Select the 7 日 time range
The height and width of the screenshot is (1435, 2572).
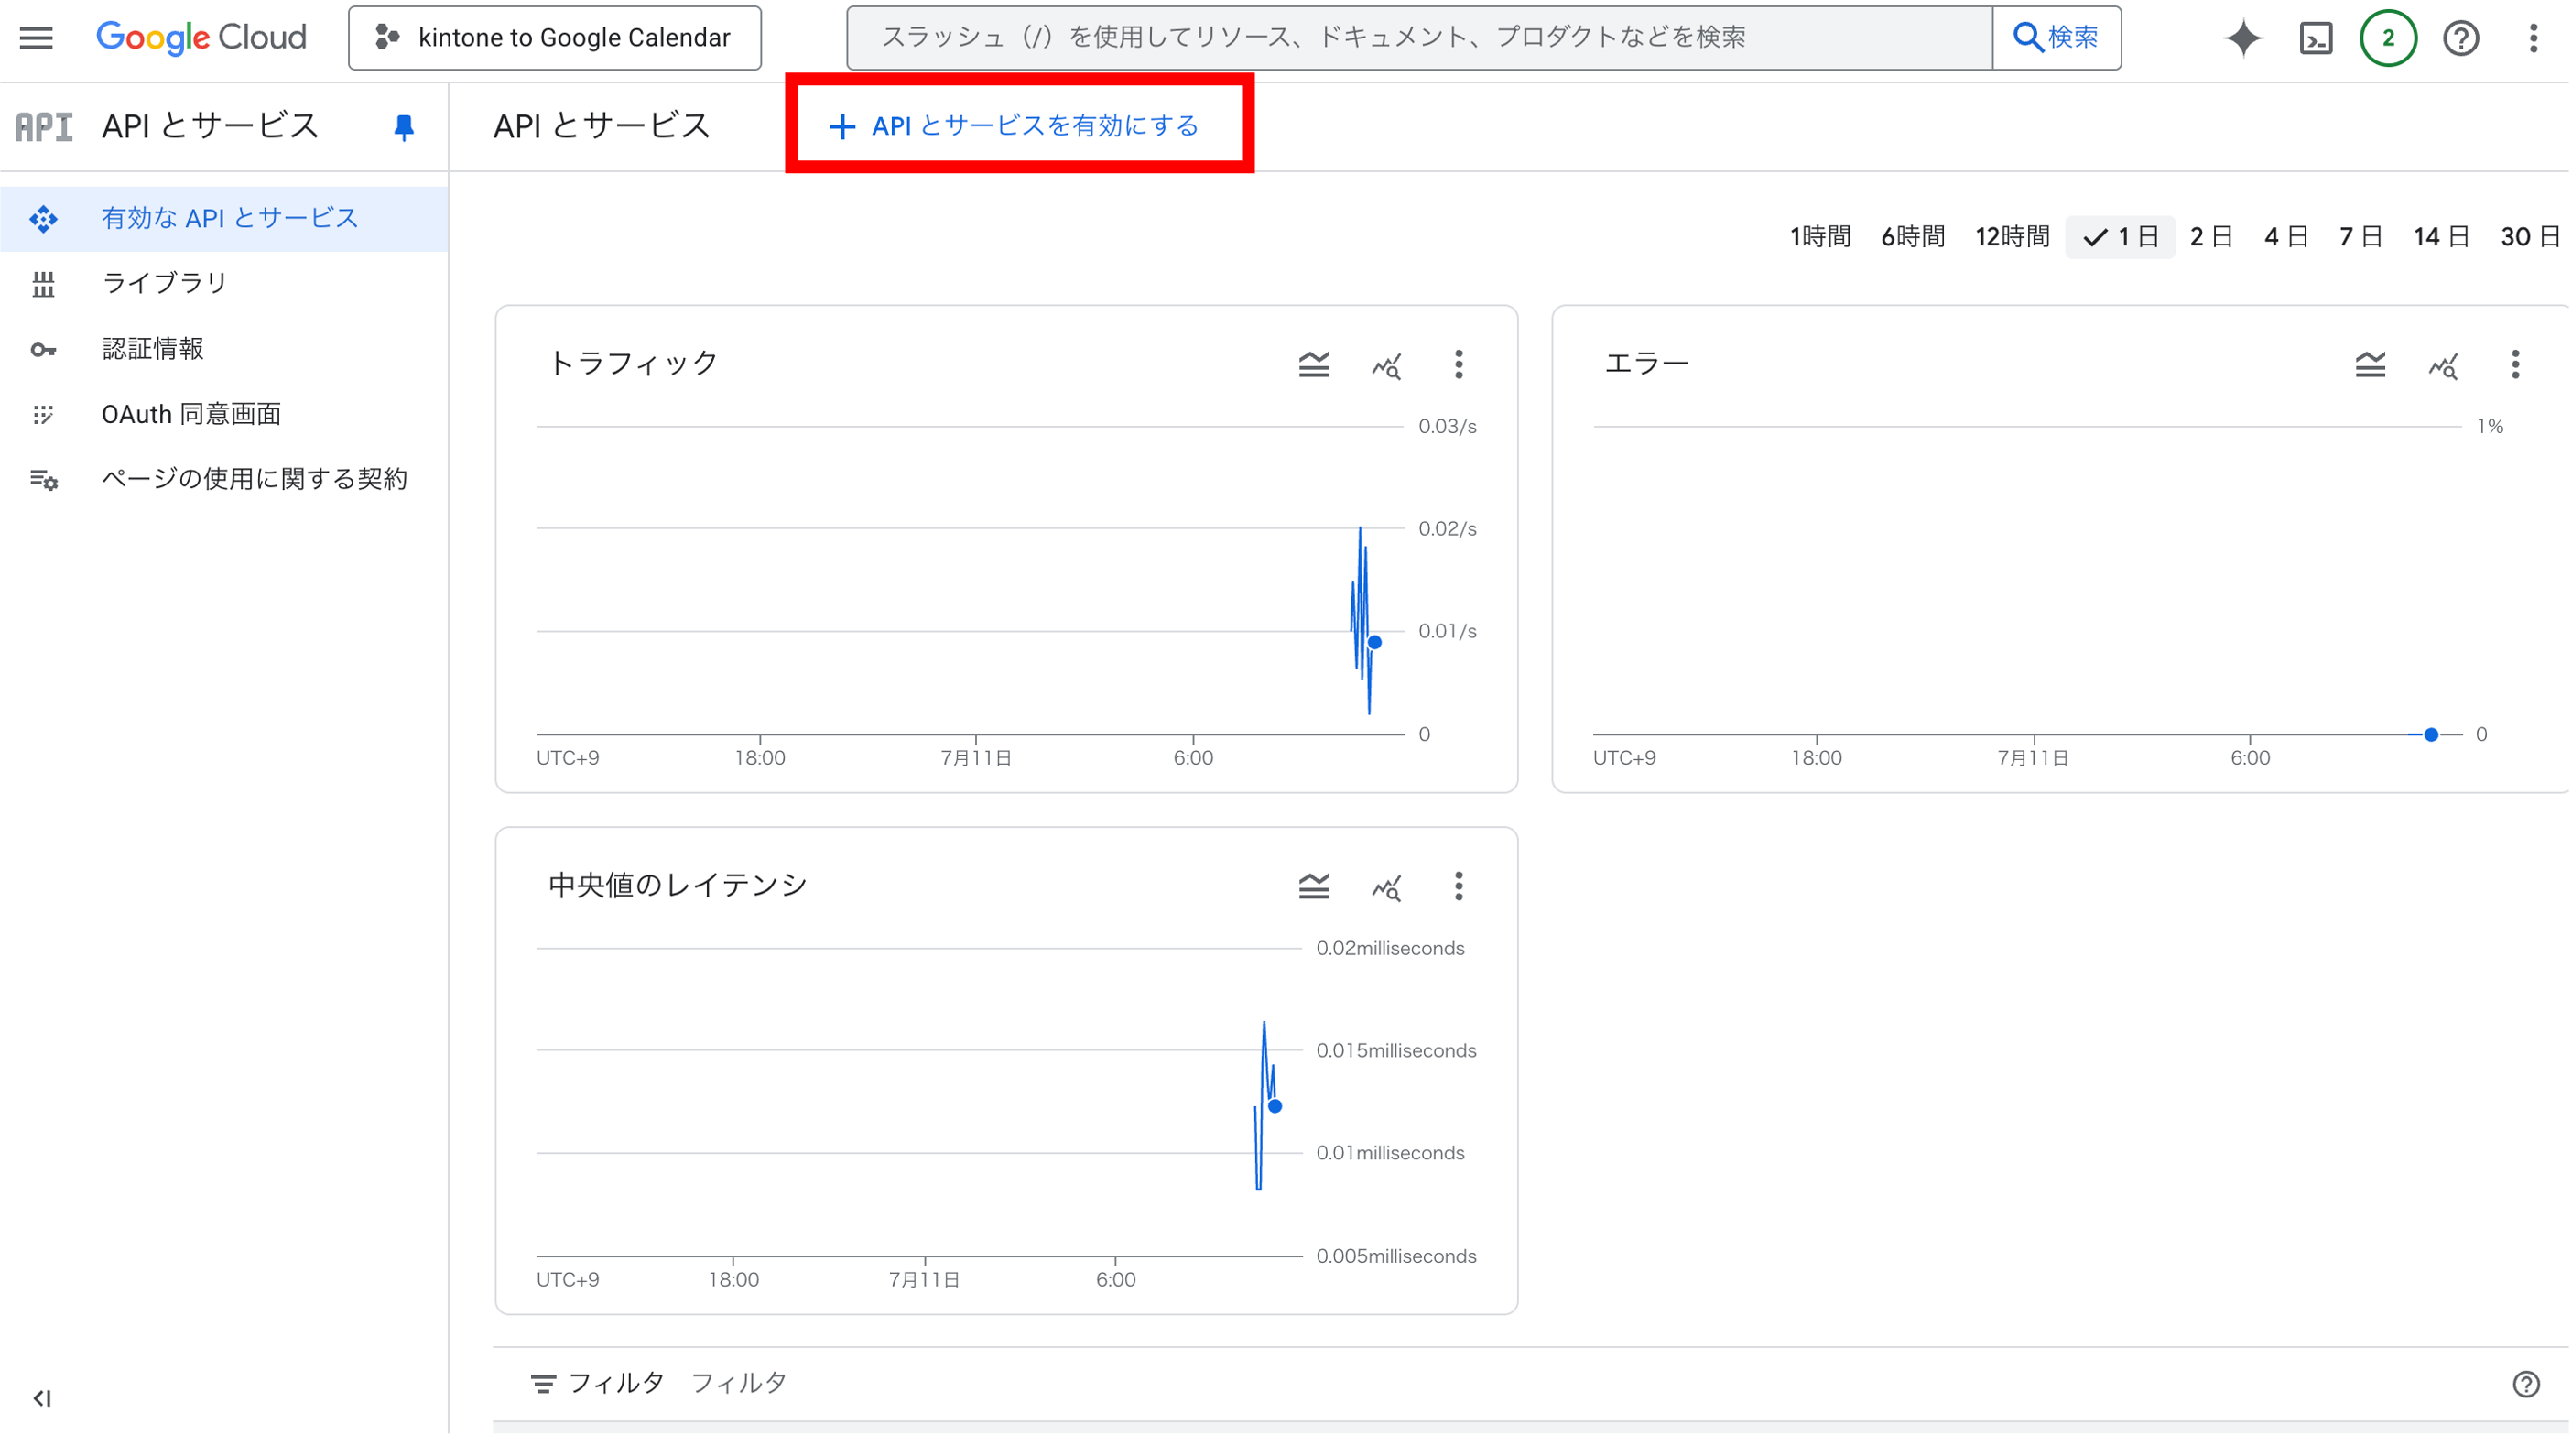[x=2360, y=238]
